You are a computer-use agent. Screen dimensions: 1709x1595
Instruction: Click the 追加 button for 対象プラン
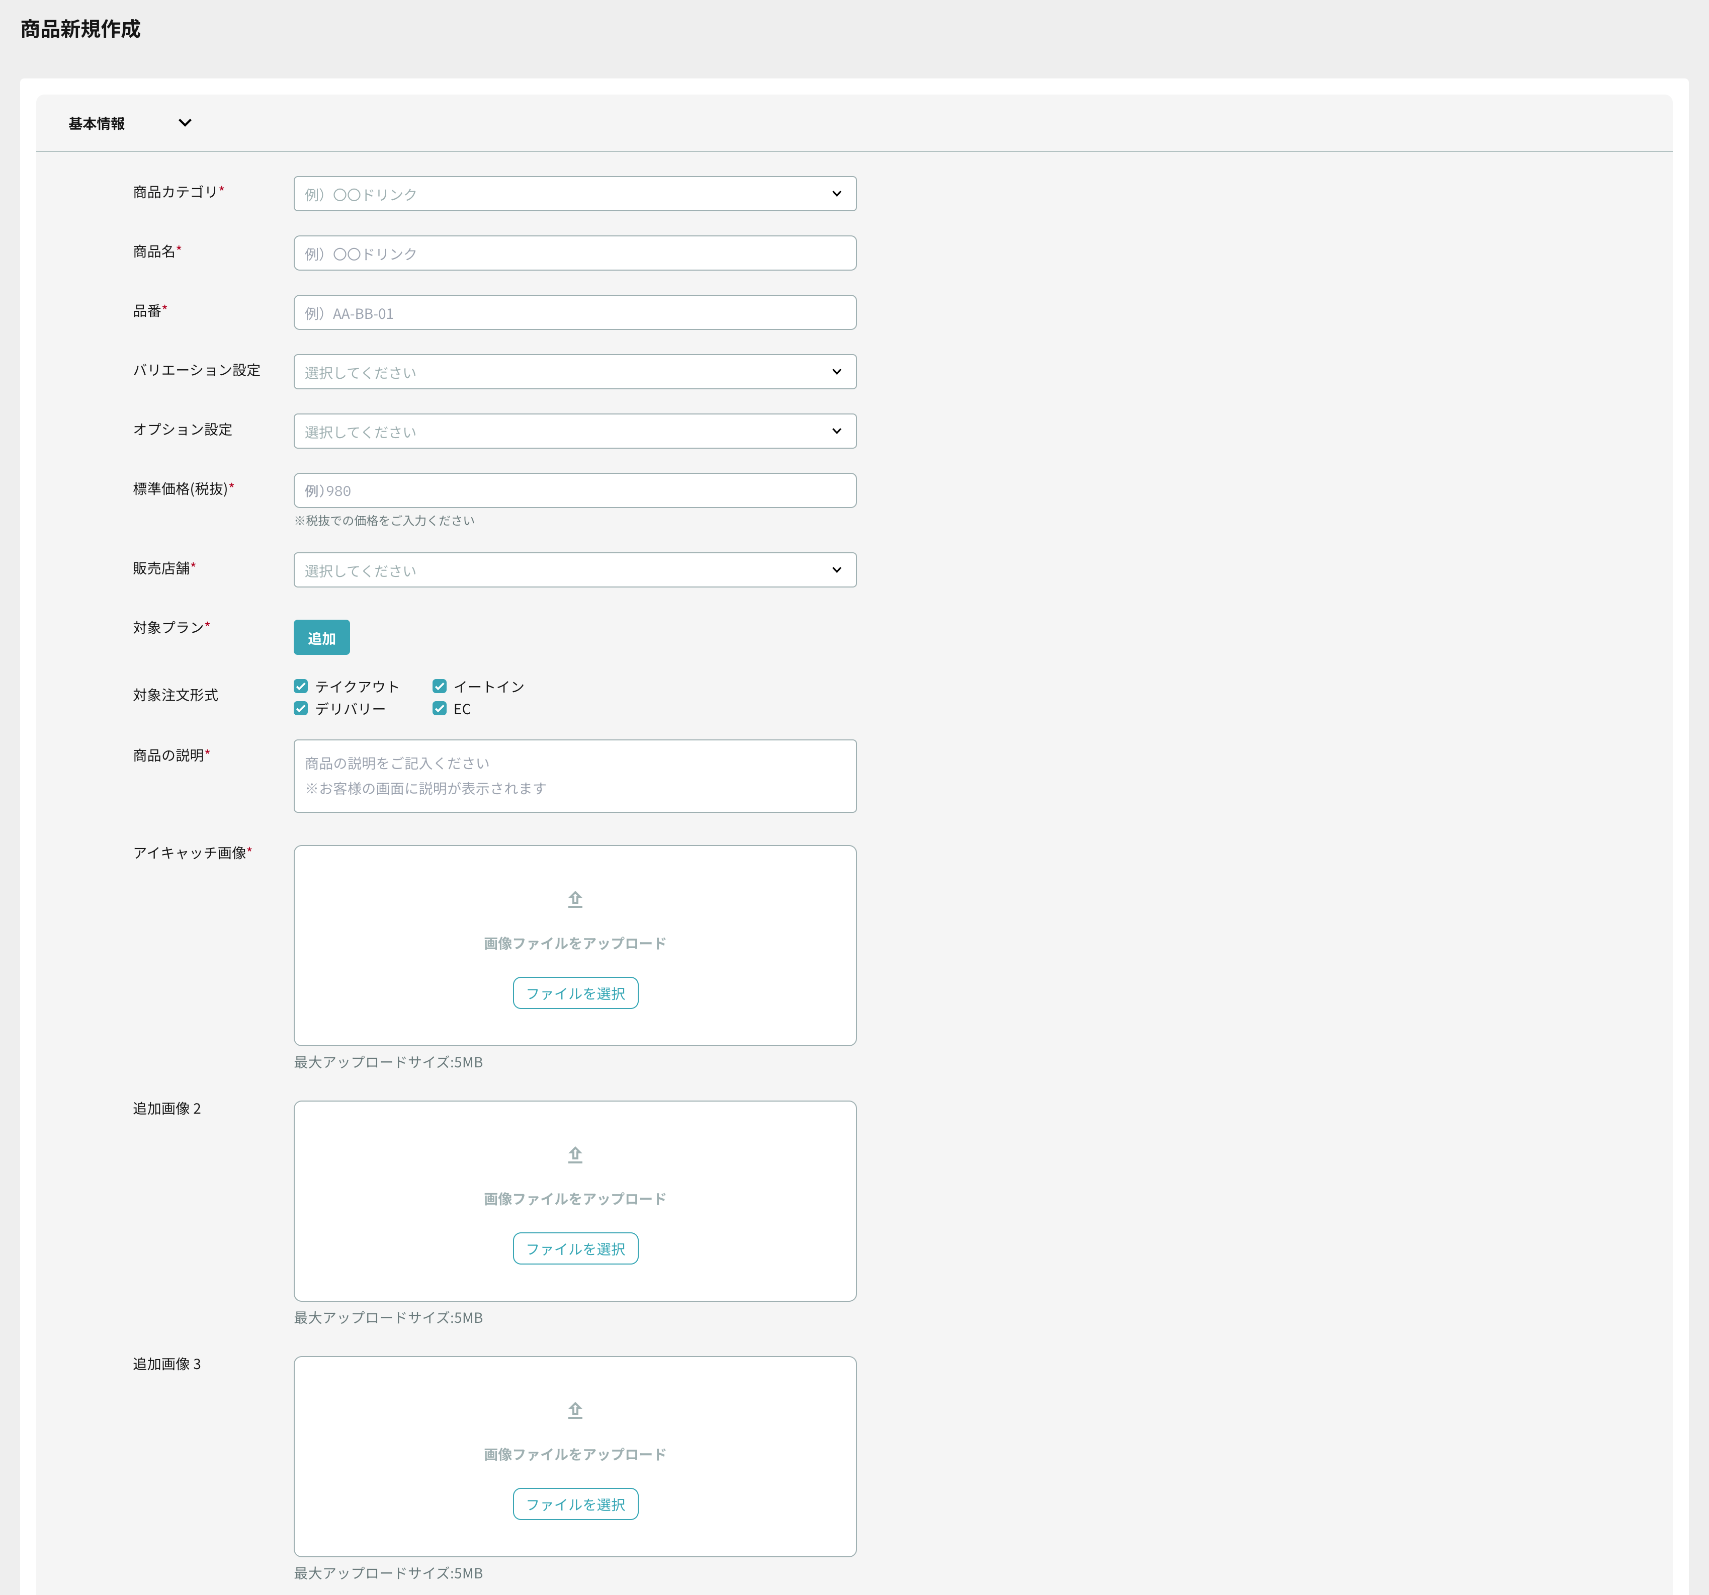click(321, 637)
